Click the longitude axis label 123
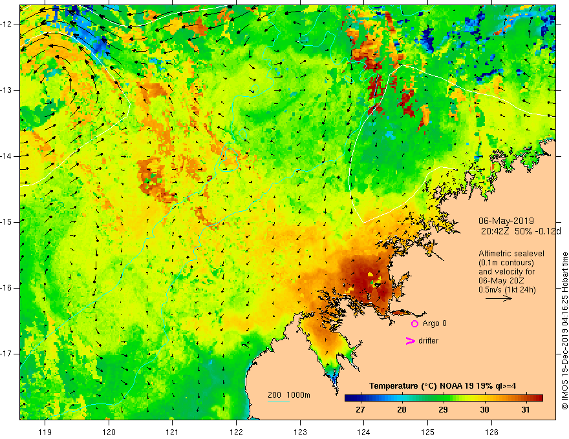Screen dimensions: 569x439 tap(300, 432)
